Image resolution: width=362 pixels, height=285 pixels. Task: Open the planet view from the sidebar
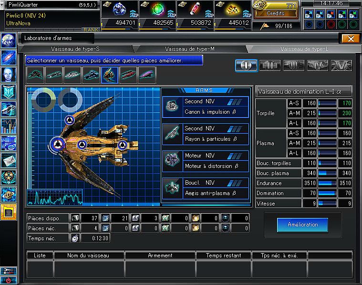point(8,40)
